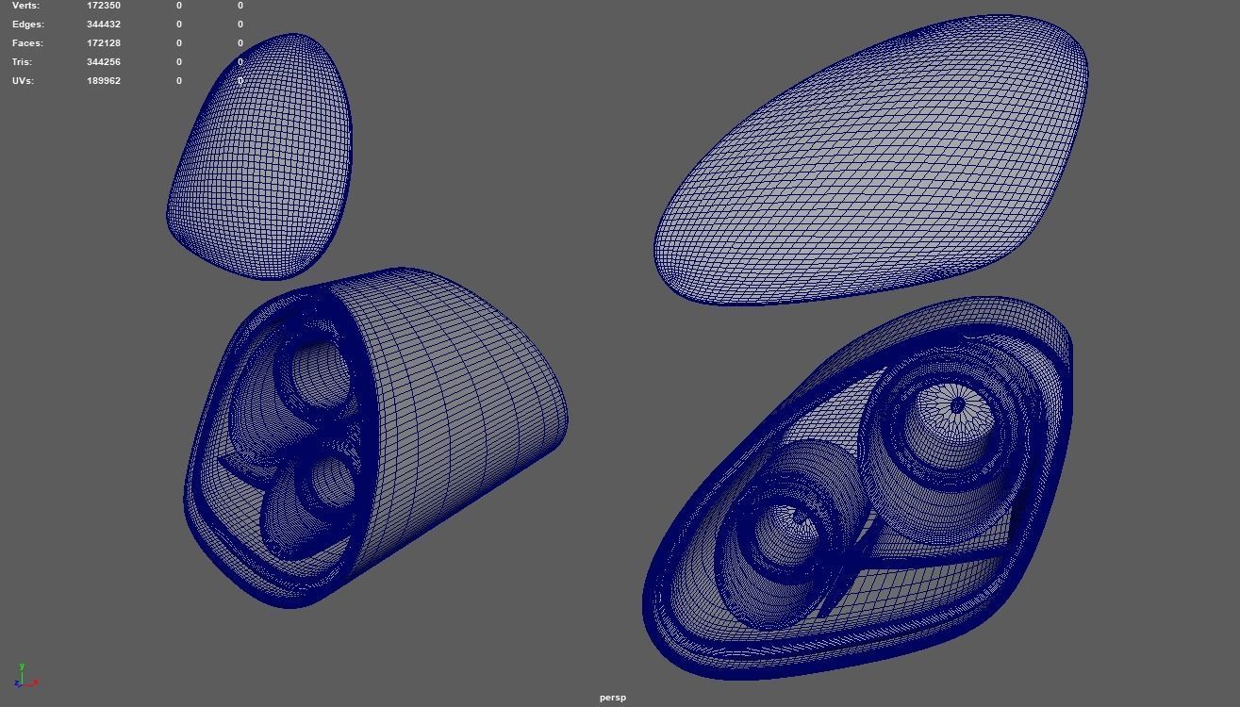
Task: Click the view axis orientation gizmo
Action: pyautogui.click(x=26, y=676)
